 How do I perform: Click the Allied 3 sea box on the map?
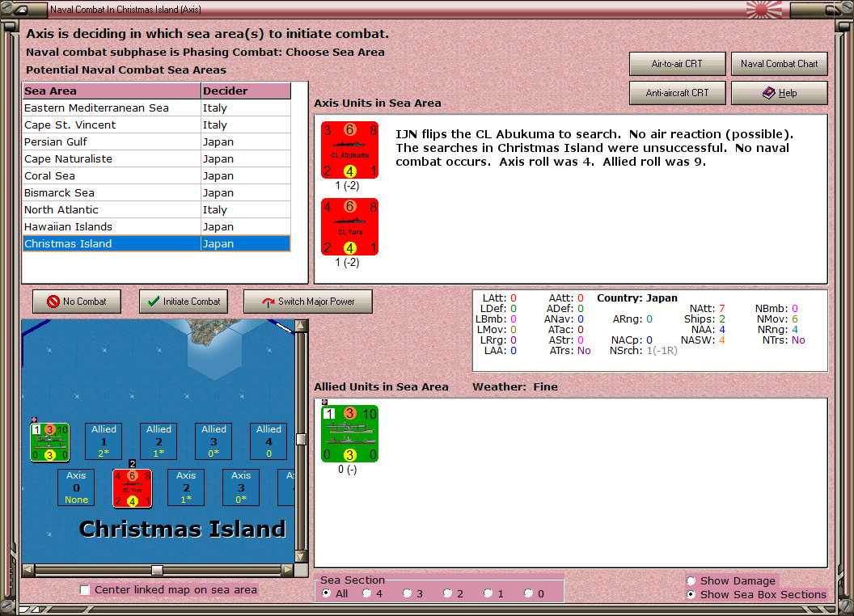(213, 441)
